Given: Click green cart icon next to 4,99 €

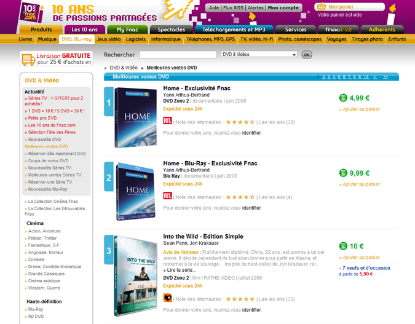Looking at the screenshot, I should [x=343, y=98].
